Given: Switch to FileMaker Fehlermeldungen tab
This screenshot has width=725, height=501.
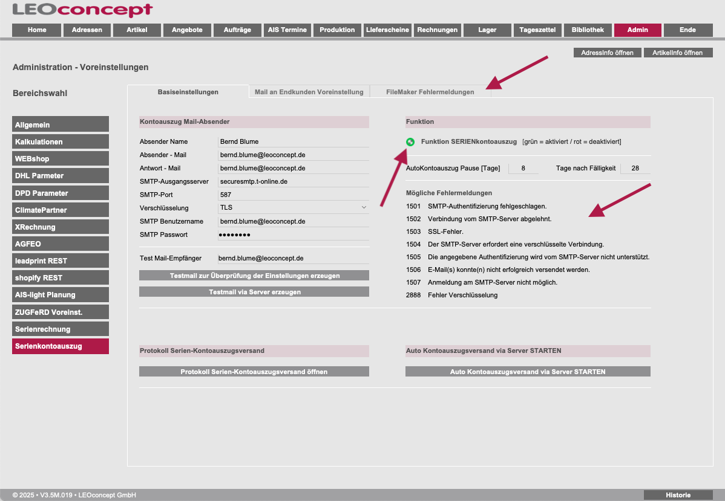Looking at the screenshot, I should click(x=430, y=92).
